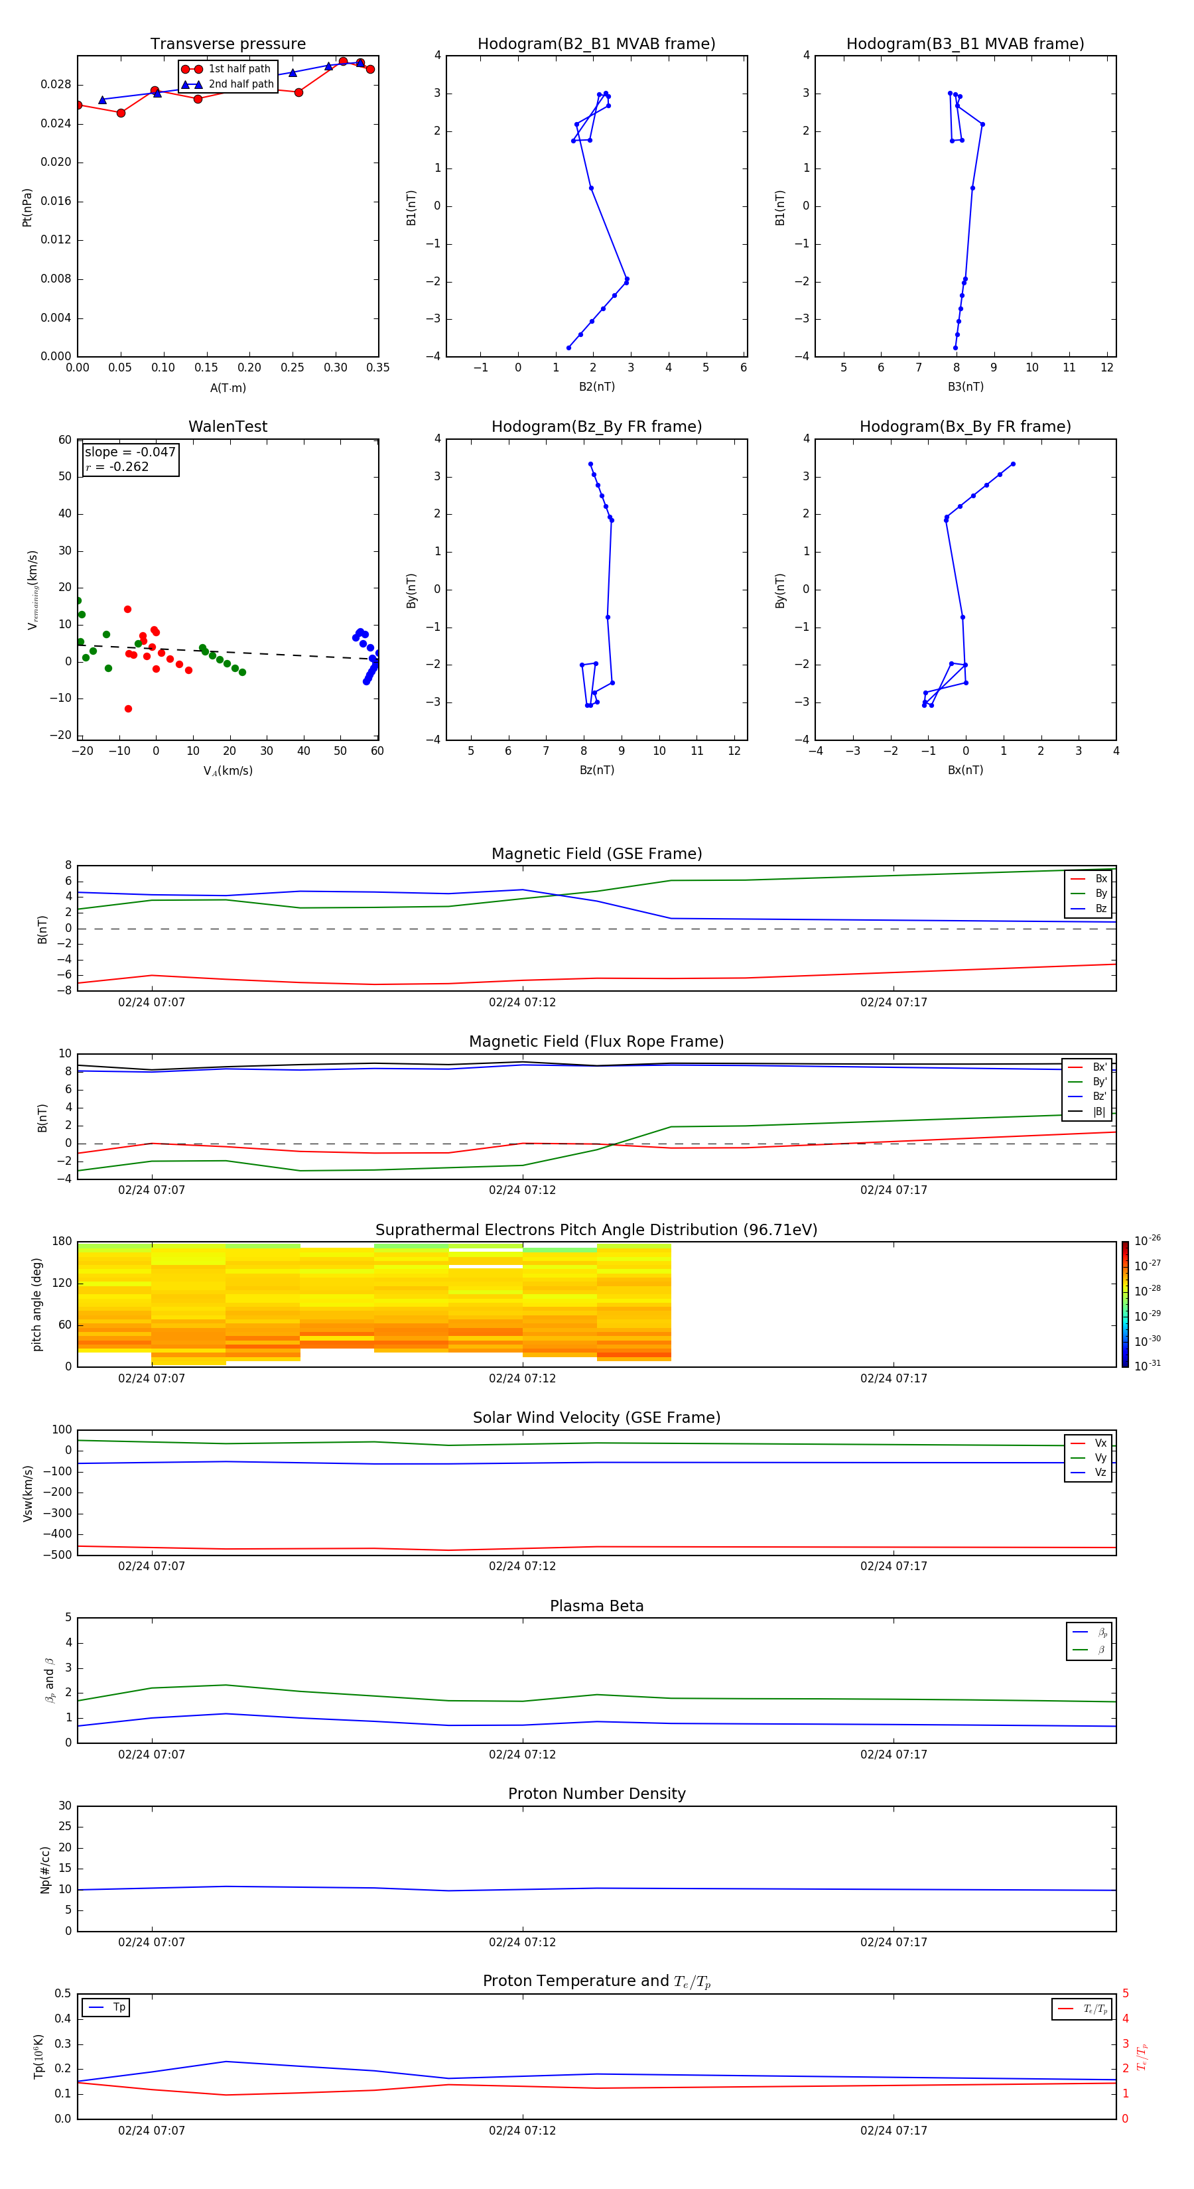Screen dimensions: 1194x2189
Task: Click the 'Plasma Beta' plot title
Action: pyautogui.click(x=596, y=1606)
